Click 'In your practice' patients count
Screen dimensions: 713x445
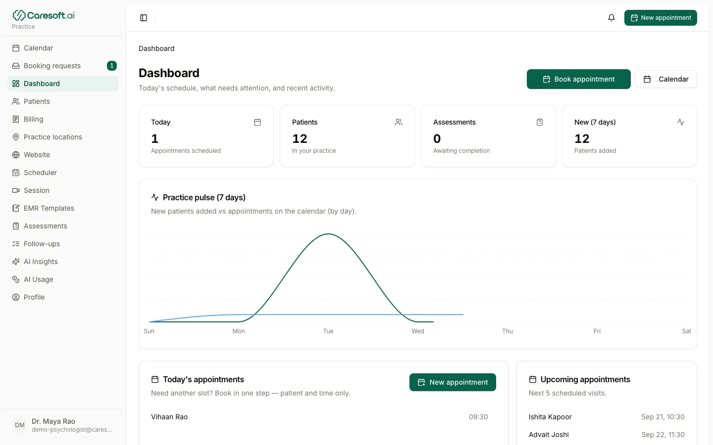coord(314,151)
